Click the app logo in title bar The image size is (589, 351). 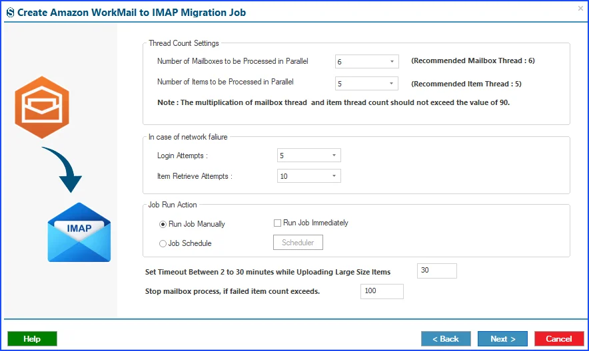(11, 13)
